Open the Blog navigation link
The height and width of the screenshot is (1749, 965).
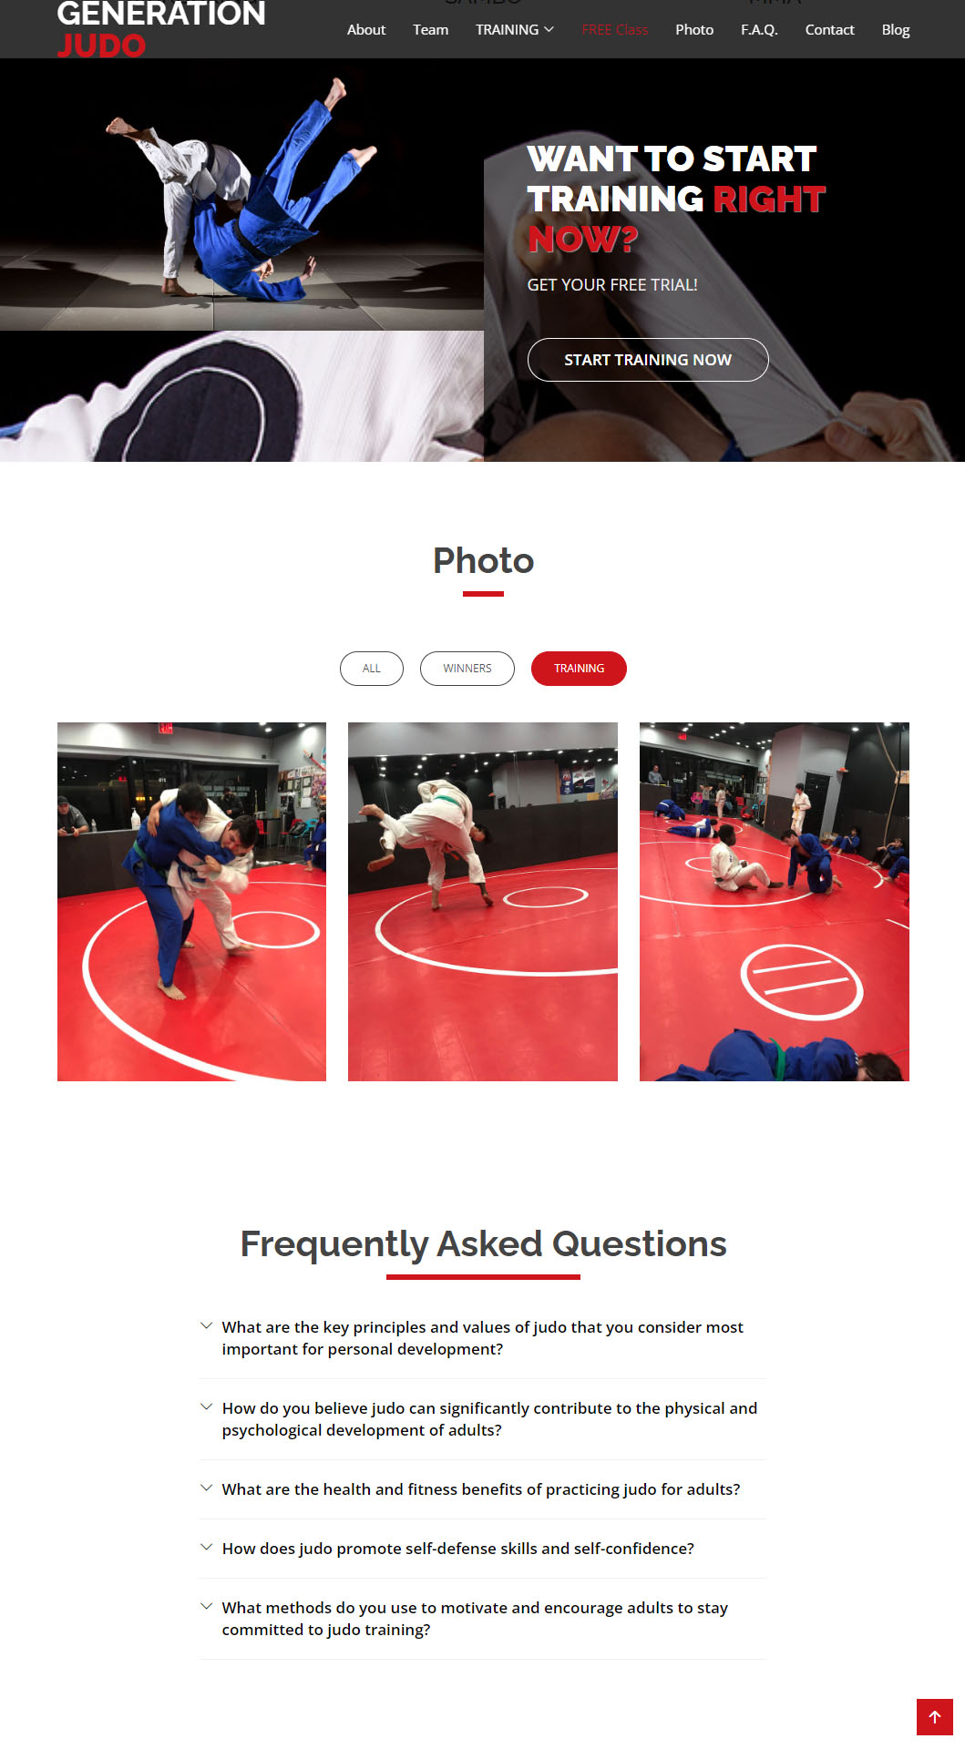[x=896, y=29]
